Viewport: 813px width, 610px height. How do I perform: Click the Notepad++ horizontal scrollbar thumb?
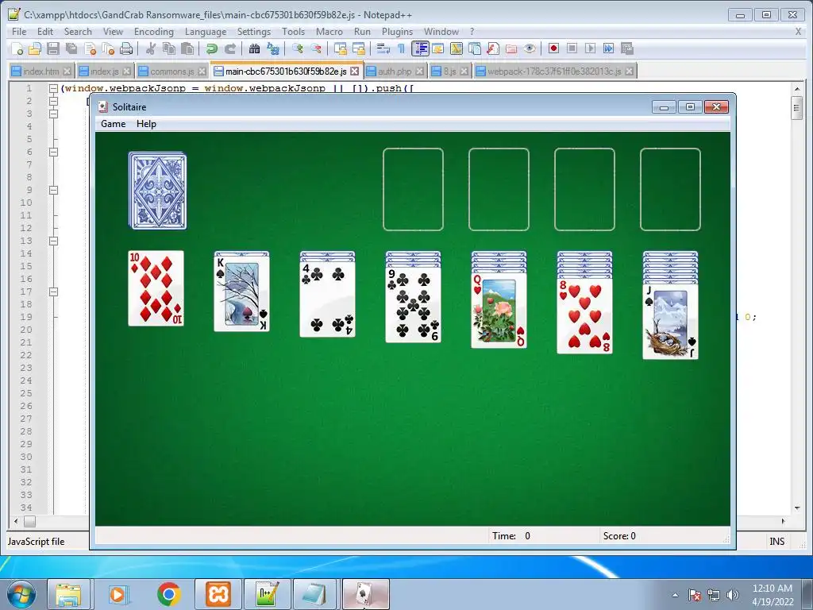(x=30, y=521)
